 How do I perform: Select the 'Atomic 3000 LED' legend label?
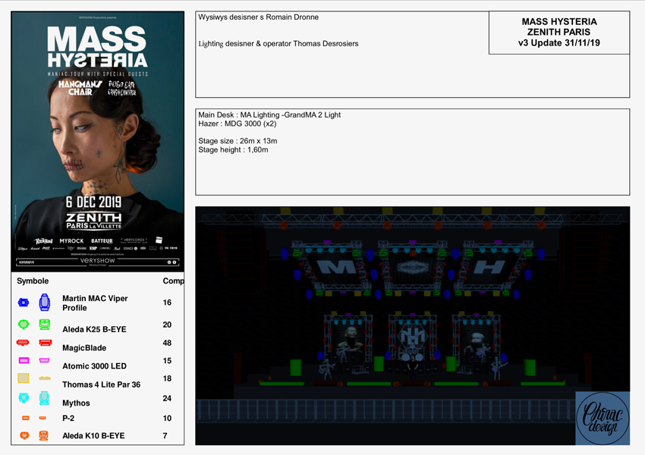click(95, 366)
